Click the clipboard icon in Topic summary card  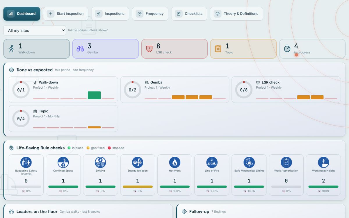218,49
